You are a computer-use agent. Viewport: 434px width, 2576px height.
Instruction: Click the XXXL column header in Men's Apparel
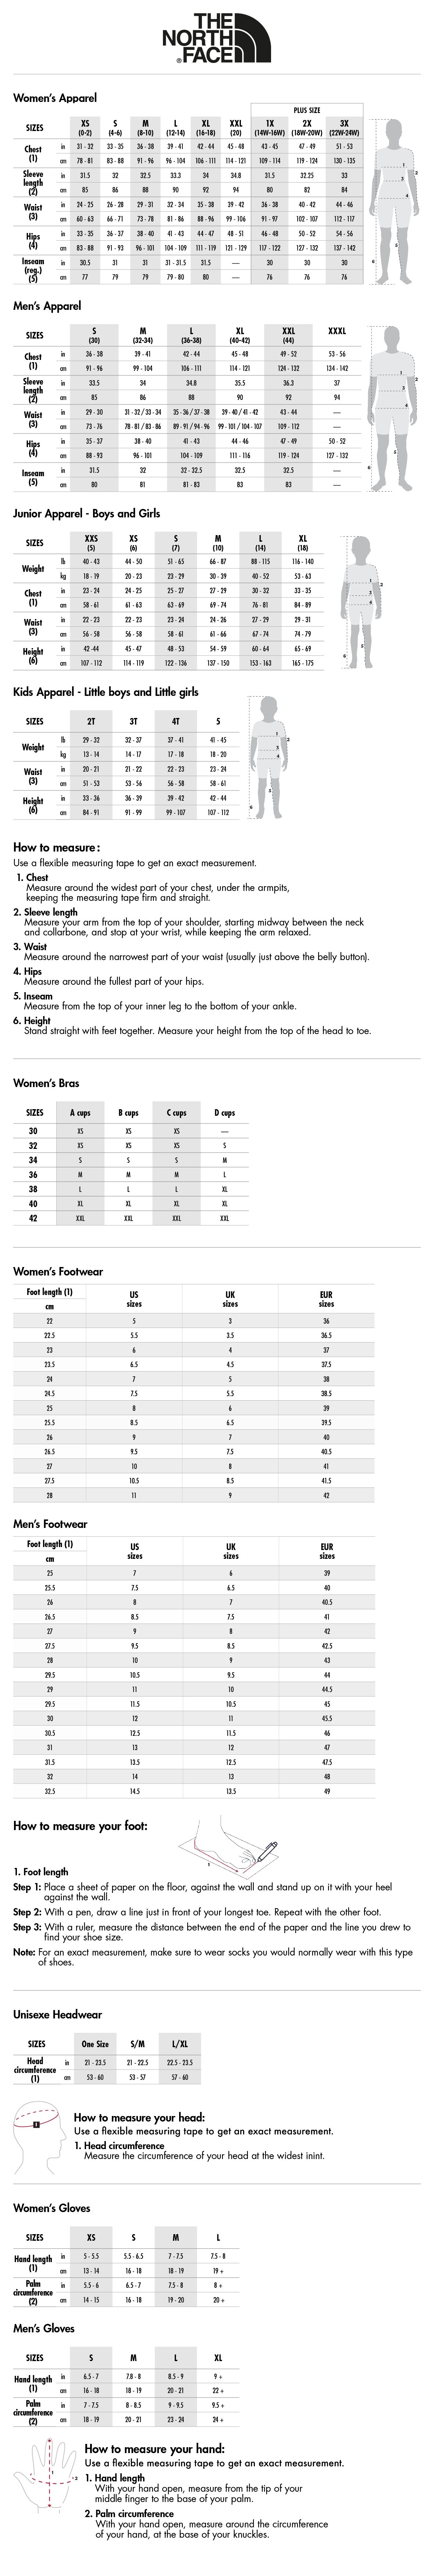[337, 331]
